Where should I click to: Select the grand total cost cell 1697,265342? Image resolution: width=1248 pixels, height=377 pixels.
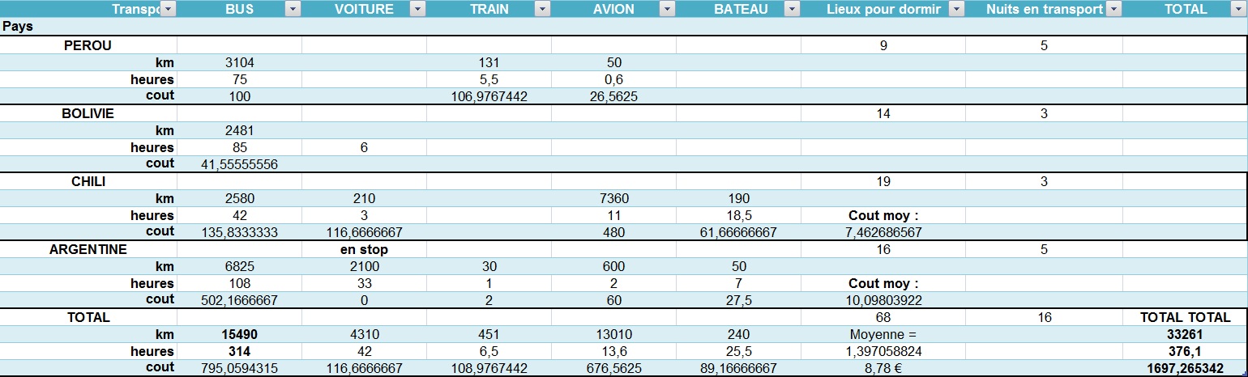[x=1185, y=369]
